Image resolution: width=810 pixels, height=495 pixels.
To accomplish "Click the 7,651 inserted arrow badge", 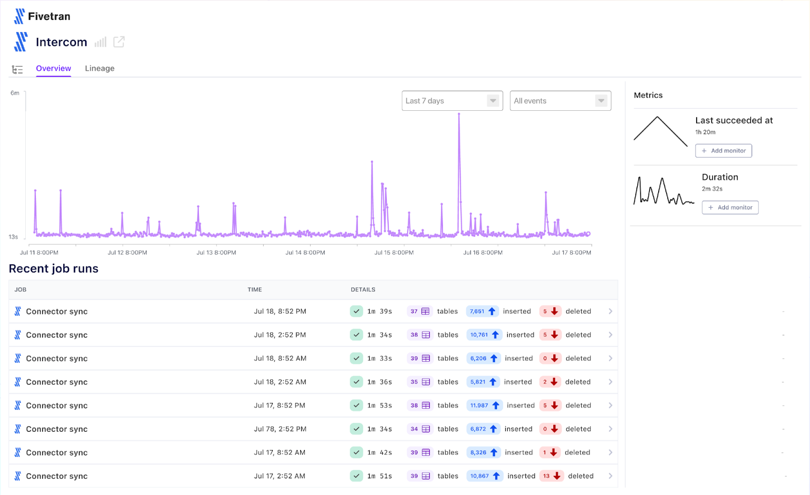I will [482, 311].
